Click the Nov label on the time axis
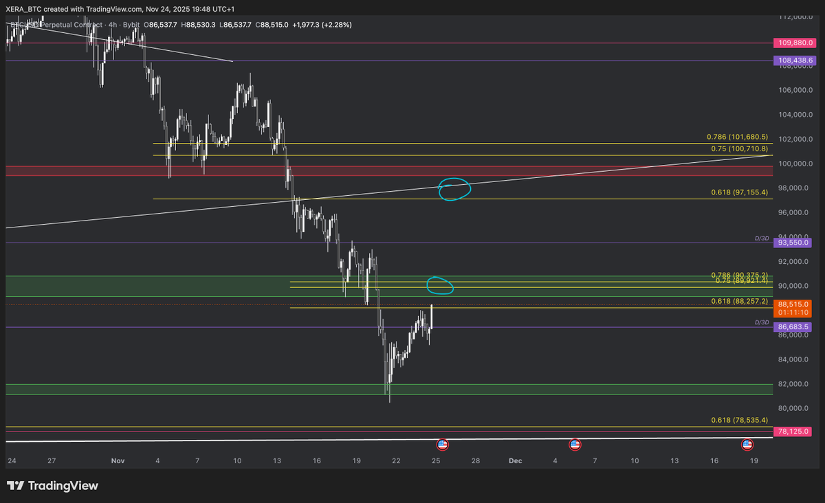This screenshot has width=825, height=503. point(117,460)
